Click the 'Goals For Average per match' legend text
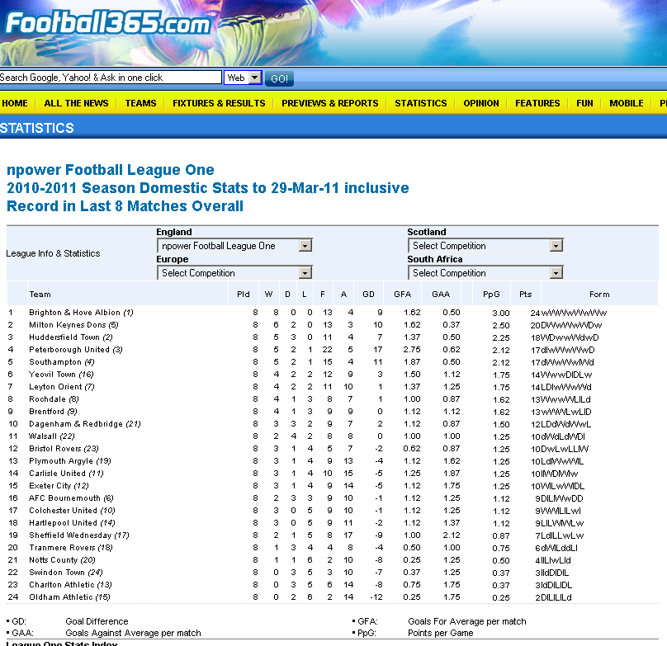Screen dimensions: 667x646 [x=467, y=621]
